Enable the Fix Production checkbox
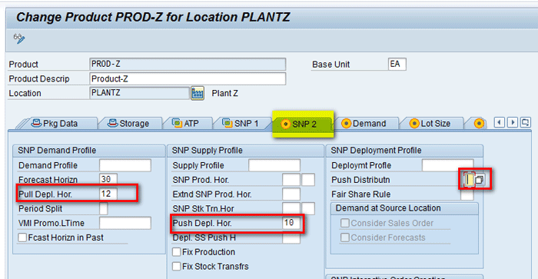The height and width of the screenshot is (279, 538). point(176,252)
